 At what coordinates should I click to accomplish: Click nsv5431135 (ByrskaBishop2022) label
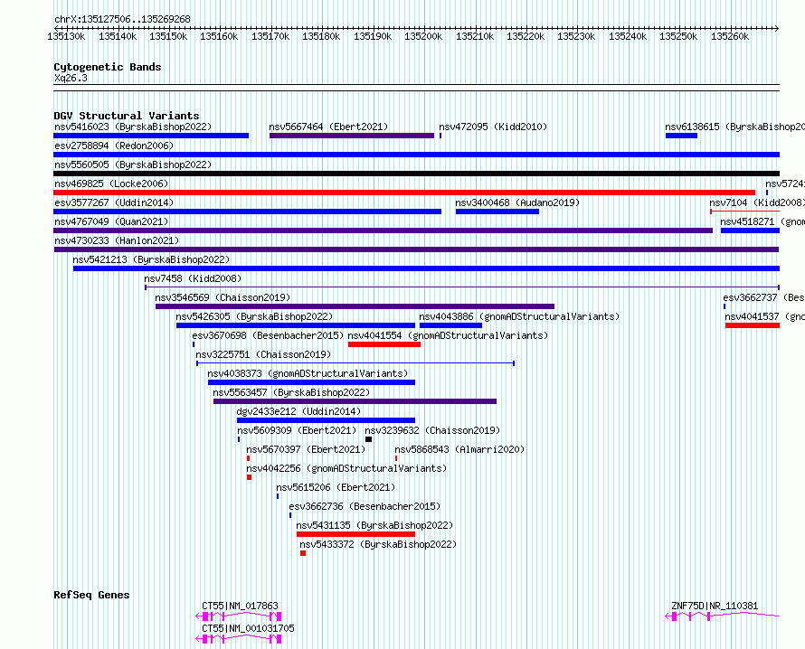click(374, 525)
